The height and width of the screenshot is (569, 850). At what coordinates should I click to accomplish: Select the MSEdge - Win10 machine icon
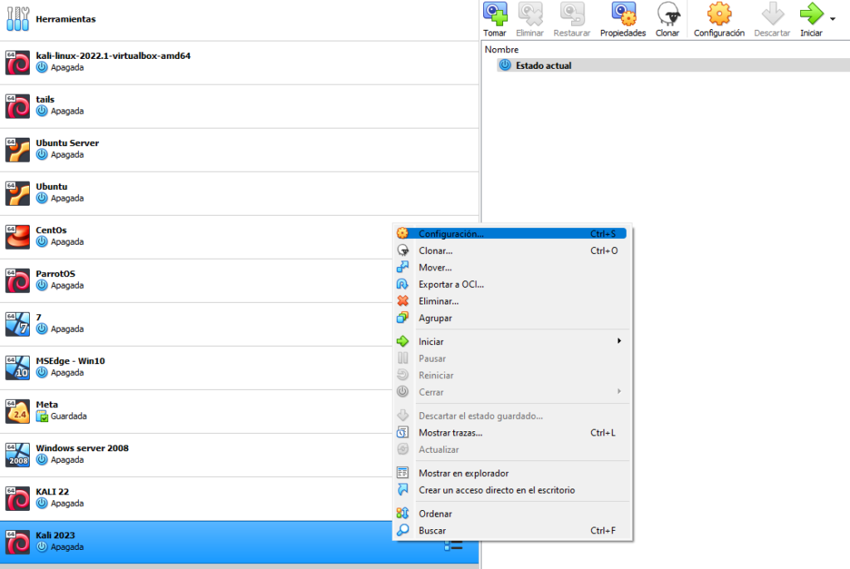[17, 368]
